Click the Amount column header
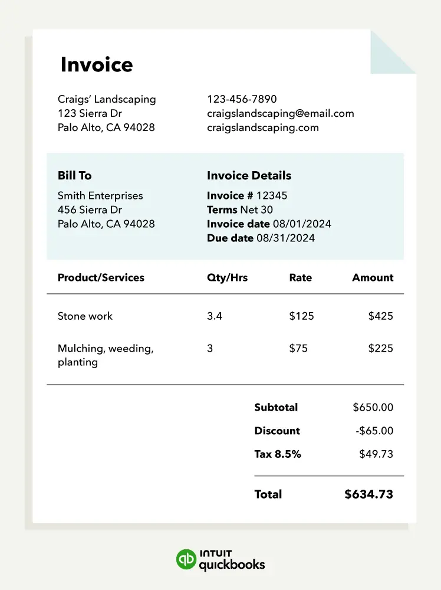 tap(373, 278)
